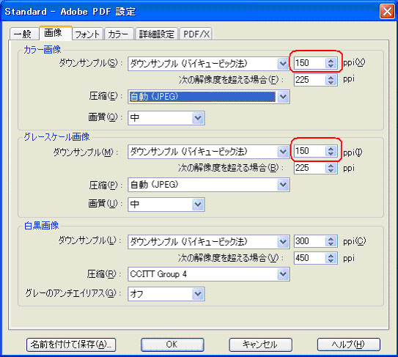Click the グレースケール画像 225 ppi stepper arrows
This screenshot has height=357, width=398.
point(331,168)
